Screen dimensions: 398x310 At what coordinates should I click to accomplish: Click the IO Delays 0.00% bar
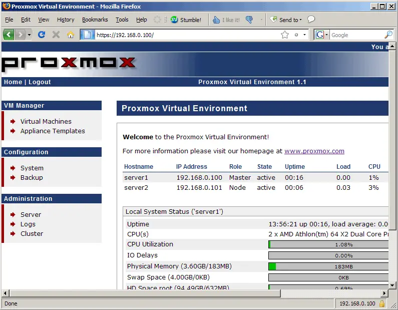328,255
